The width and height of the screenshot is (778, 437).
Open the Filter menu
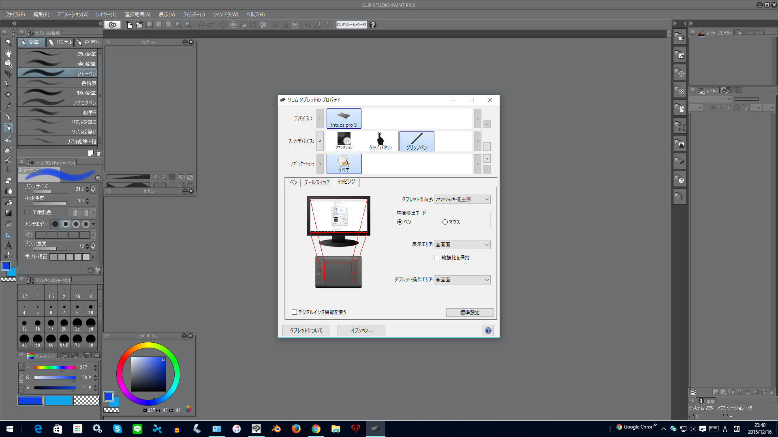click(194, 15)
